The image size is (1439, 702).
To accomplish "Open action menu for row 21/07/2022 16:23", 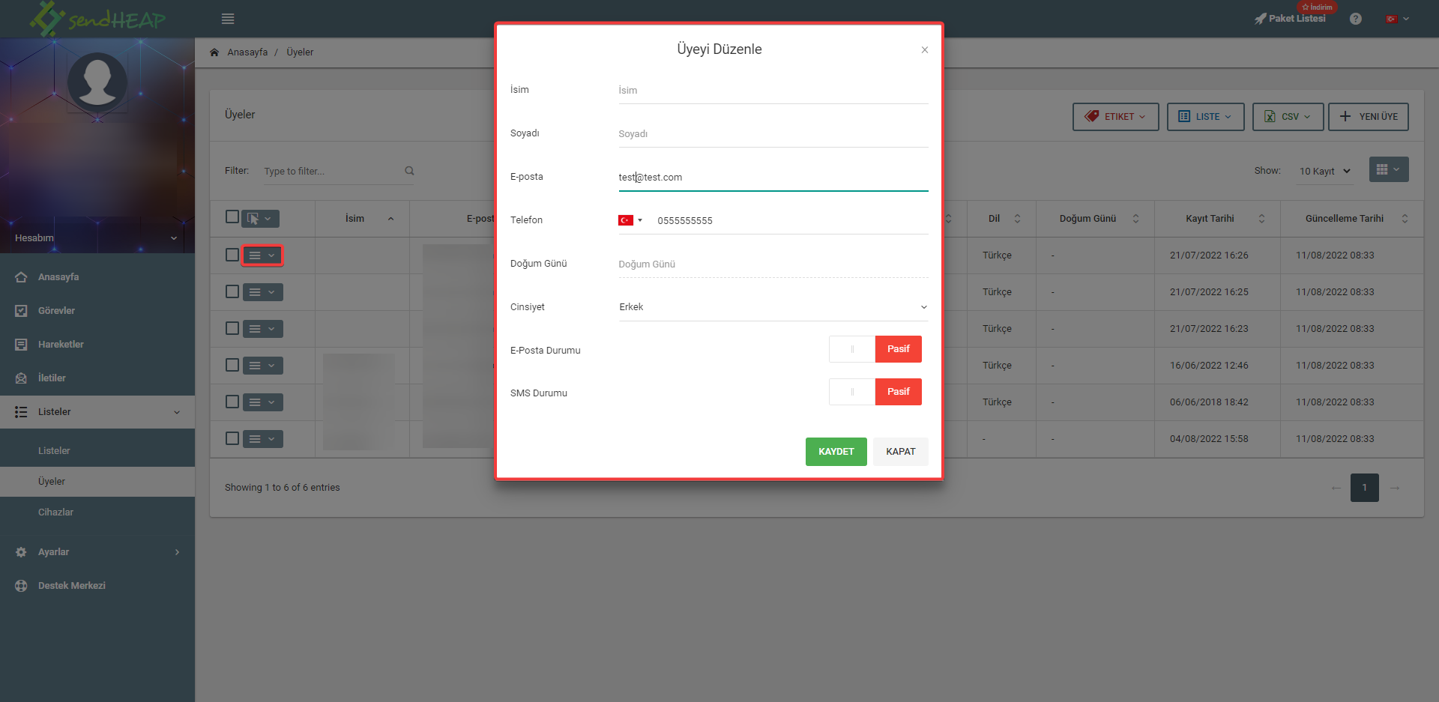I will tap(262, 329).
